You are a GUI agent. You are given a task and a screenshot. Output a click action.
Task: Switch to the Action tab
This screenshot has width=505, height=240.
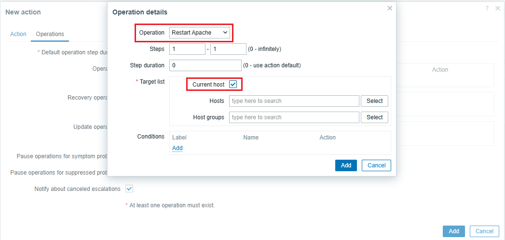(18, 34)
